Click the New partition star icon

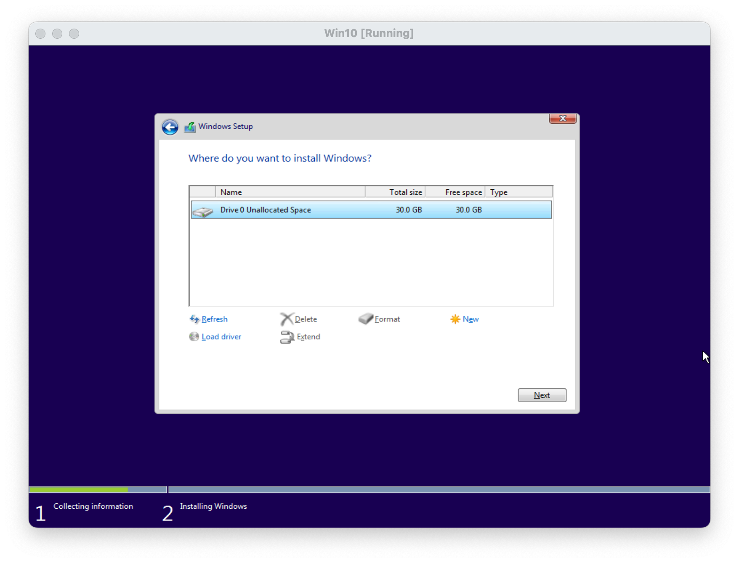[x=455, y=319]
